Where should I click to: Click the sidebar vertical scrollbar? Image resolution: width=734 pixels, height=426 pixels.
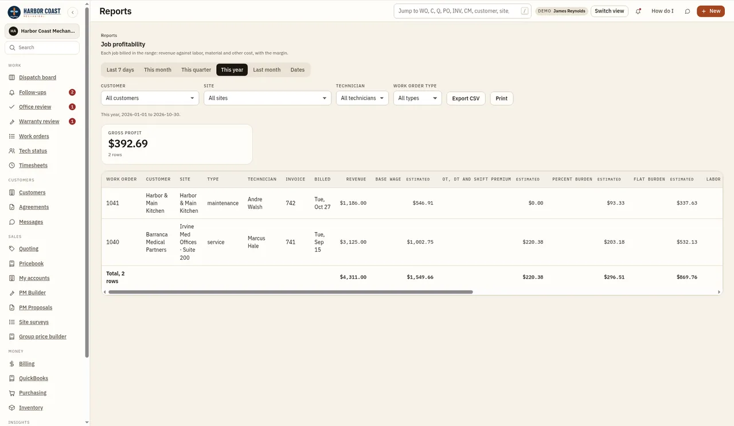[x=87, y=182]
